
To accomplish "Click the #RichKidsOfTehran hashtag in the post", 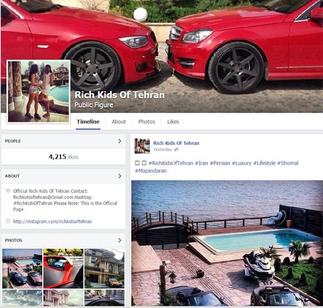I will [171, 163].
